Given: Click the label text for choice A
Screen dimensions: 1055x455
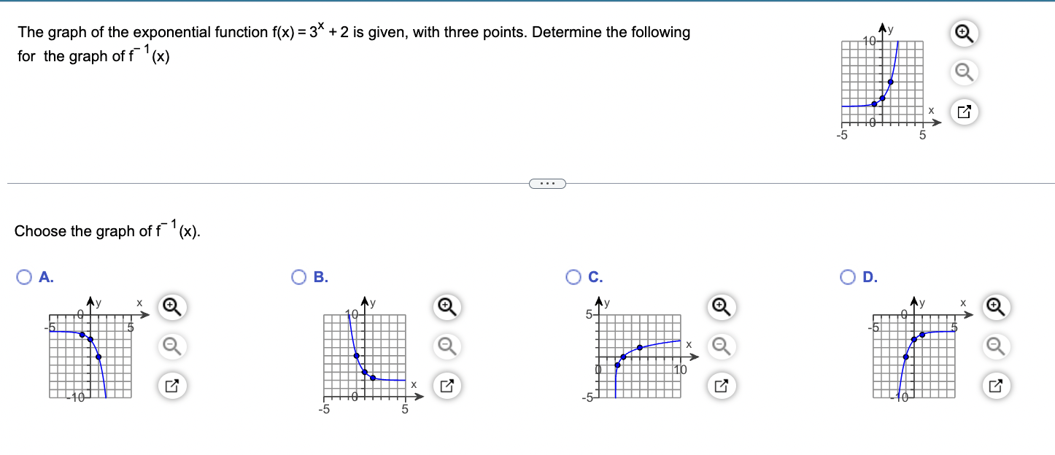Looking at the screenshot, I should coord(45,277).
